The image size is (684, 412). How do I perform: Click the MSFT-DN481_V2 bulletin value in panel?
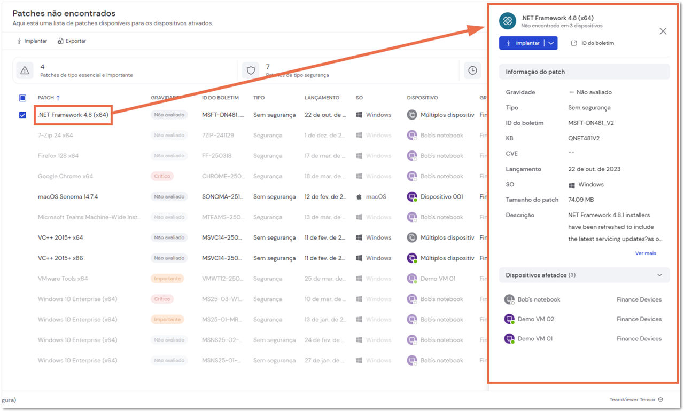click(591, 123)
